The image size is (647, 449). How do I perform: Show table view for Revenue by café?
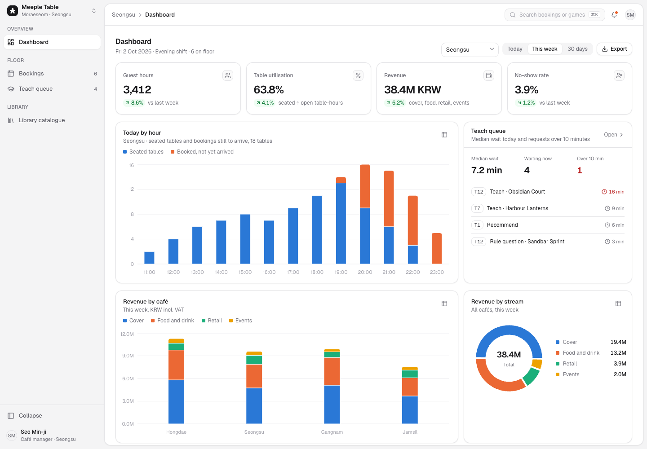click(x=444, y=304)
